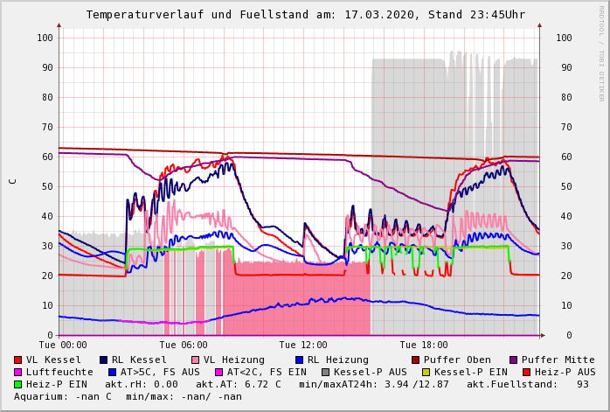610x412 pixels.
Task: Click the green Heiz-P EIN swatch
Action: pos(18,384)
